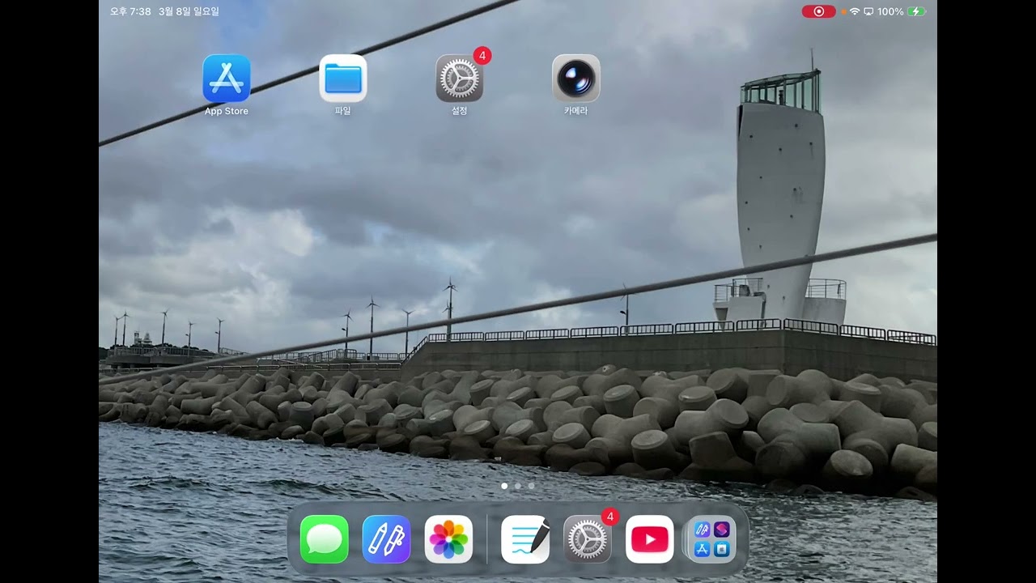This screenshot has width=1036, height=583.
Task: Launch the 카메라 (Camera) app
Action: tap(576, 79)
